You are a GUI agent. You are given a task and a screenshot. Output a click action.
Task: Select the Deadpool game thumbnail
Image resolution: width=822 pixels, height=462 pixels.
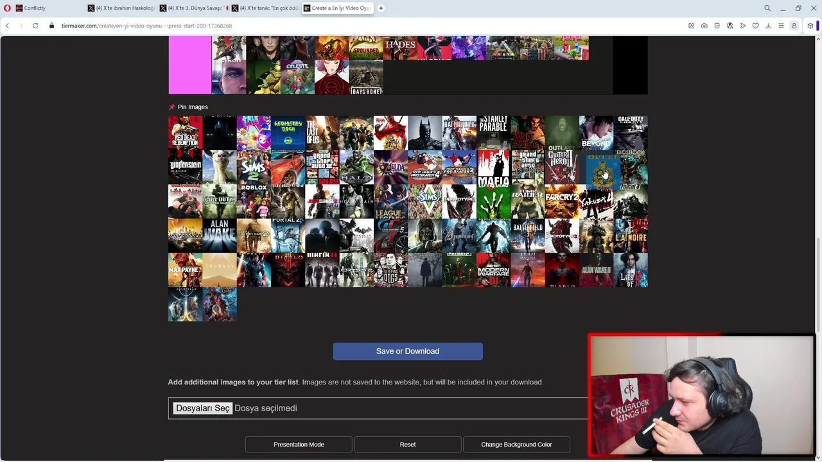click(x=390, y=133)
